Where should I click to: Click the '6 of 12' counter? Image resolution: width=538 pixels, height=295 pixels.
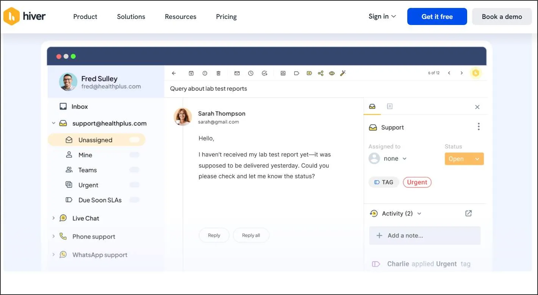[434, 73]
